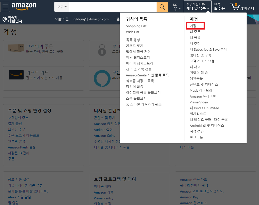Select 기프트 찾기 menu item
The width and height of the screenshot is (259, 205).
point(134,46)
